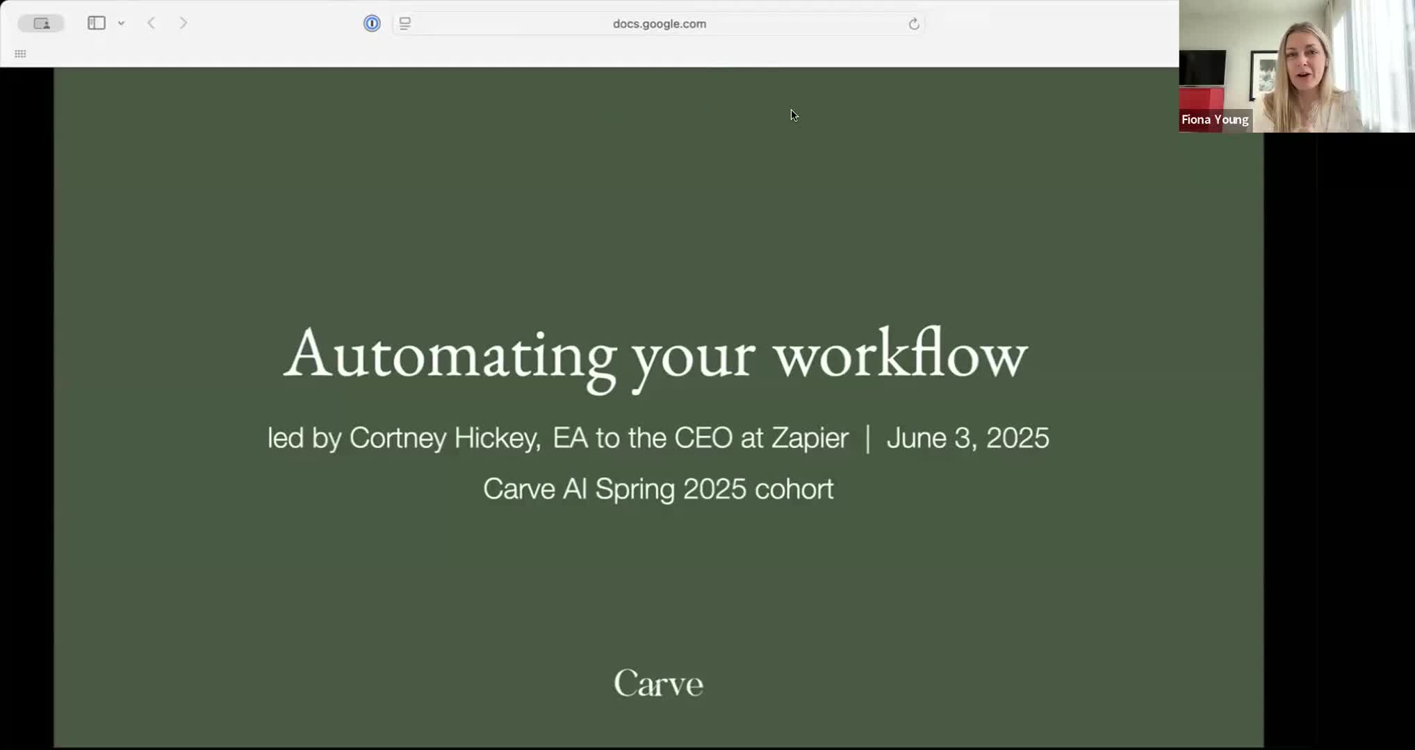Open the 1Password extension
The height and width of the screenshot is (750, 1415).
tap(372, 24)
